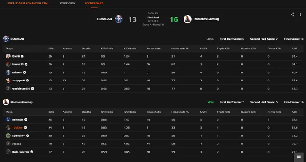Click the Molotov Gaming 'Final Score: 16' text

293,102
